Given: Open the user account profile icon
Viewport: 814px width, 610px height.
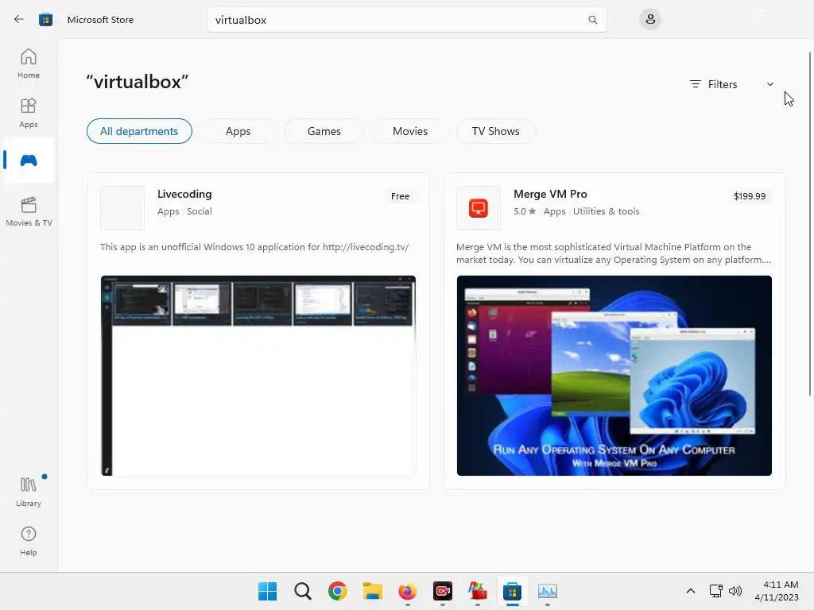Looking at the screenshot, I should click(650, 20).
